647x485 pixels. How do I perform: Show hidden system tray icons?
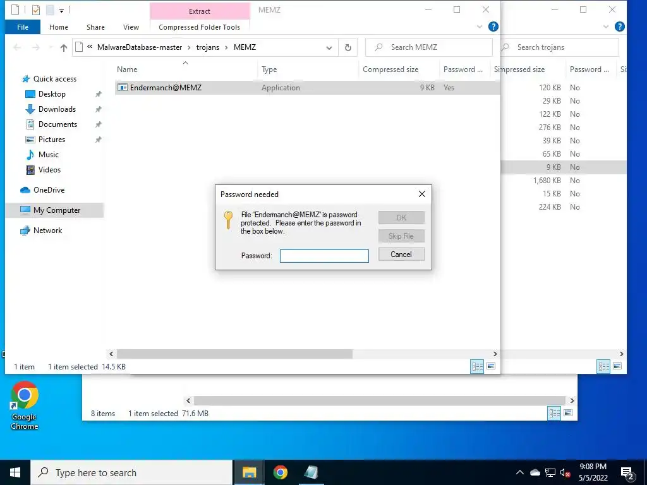click(520, 472)
